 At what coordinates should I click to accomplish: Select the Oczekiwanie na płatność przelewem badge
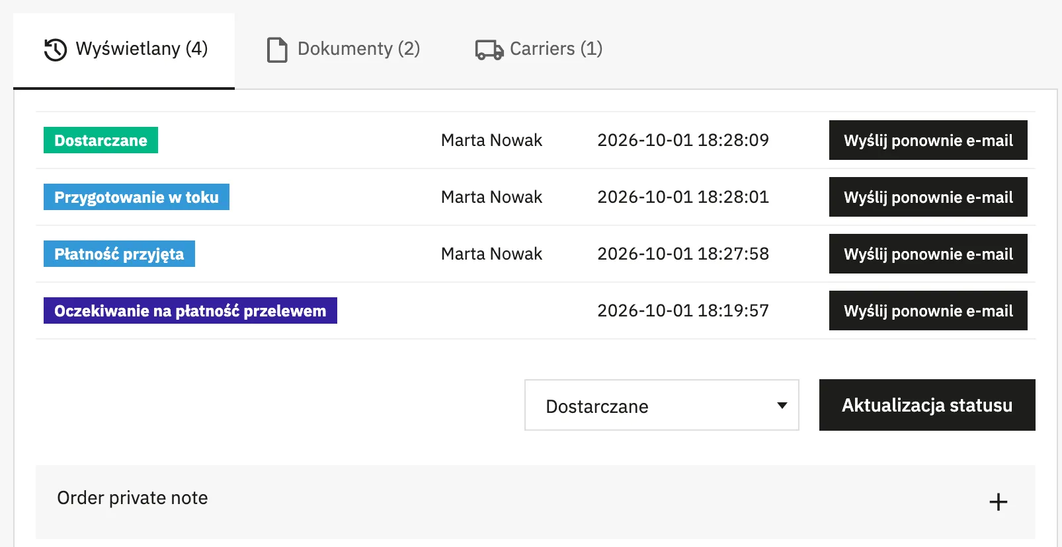(x=190, y=310)
